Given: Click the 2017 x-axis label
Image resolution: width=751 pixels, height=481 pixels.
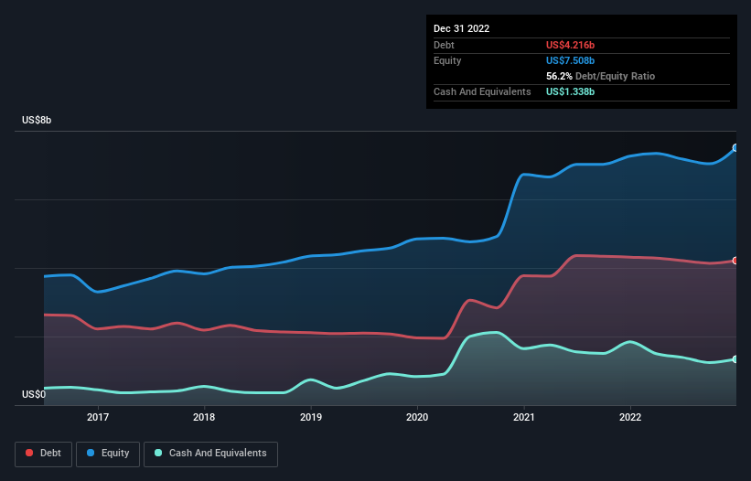Looking at the screenshot, I should 98,417.
